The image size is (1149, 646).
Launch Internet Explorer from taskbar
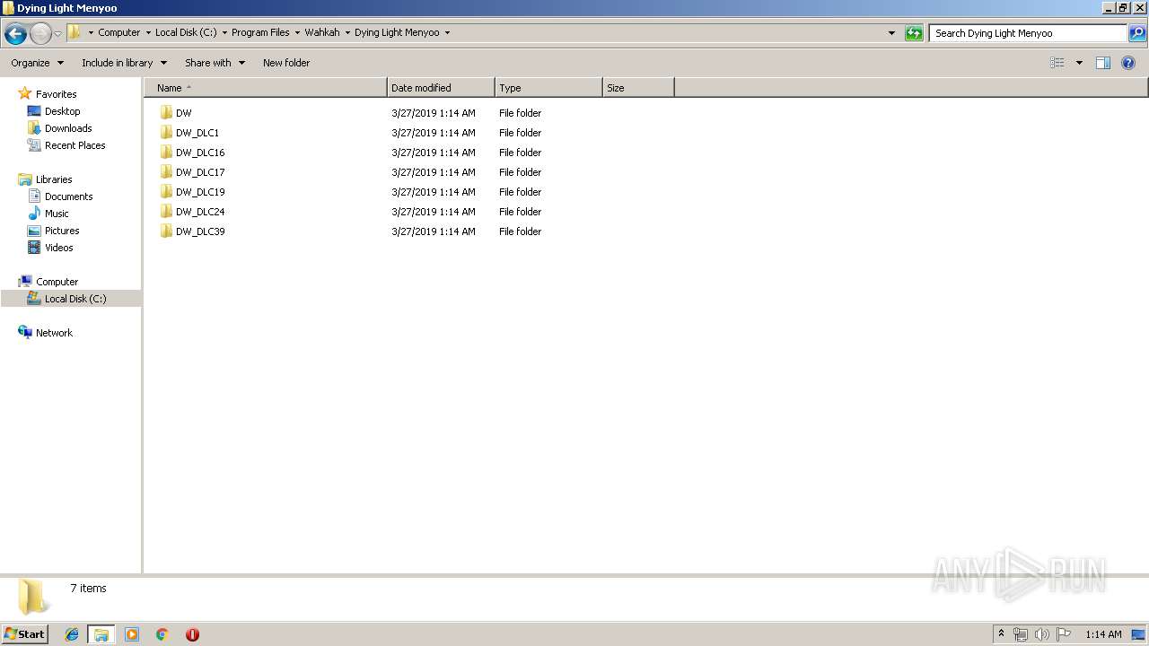click(72, 634)
